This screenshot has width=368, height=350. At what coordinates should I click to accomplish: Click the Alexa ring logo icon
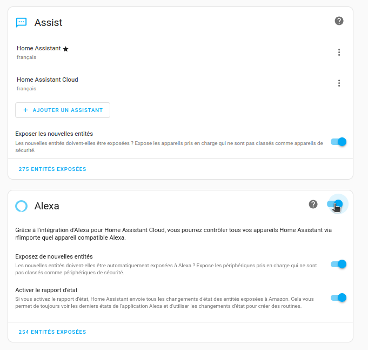click(22, 206)
